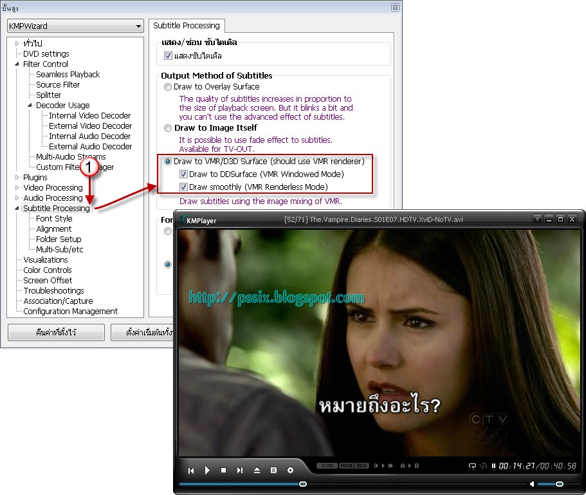Open Multi-Sub/etc settings
The image size is (586, 495).
[x=59, y=249]
